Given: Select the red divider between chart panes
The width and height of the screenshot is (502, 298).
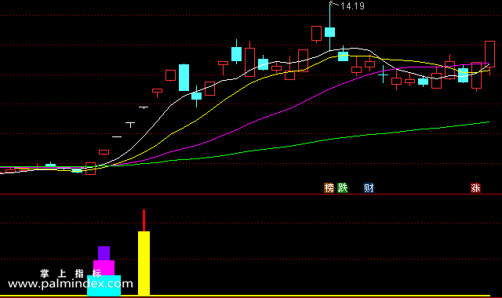Looking at the screenshot, I should point(251,194).
